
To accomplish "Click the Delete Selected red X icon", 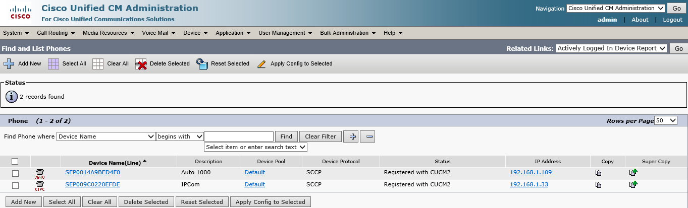I will pos(141,64).
